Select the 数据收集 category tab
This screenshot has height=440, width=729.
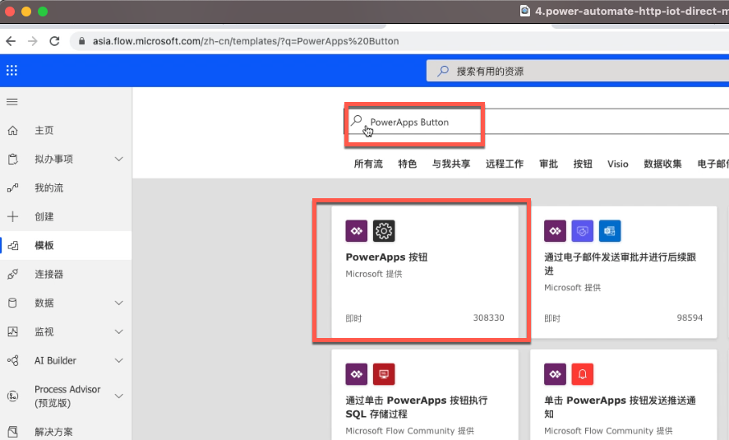(x=662, y=164)
